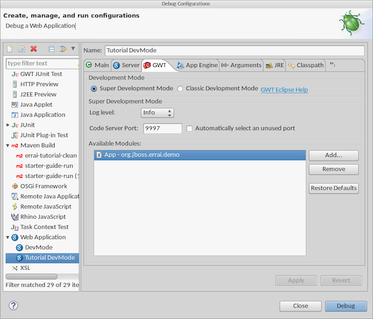373x319 pixels.
Task: Select the JUnit tree label
Action: pos(28,125)
